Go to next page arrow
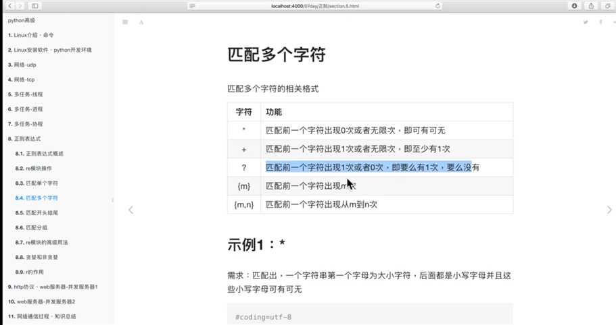The width and height of the screenshot is (616, 325). [x=609, y=210]
